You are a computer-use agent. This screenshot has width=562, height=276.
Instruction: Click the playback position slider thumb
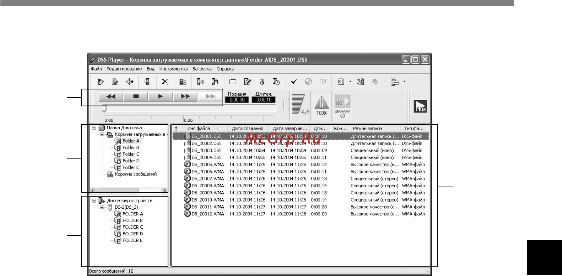coord(104,109)
